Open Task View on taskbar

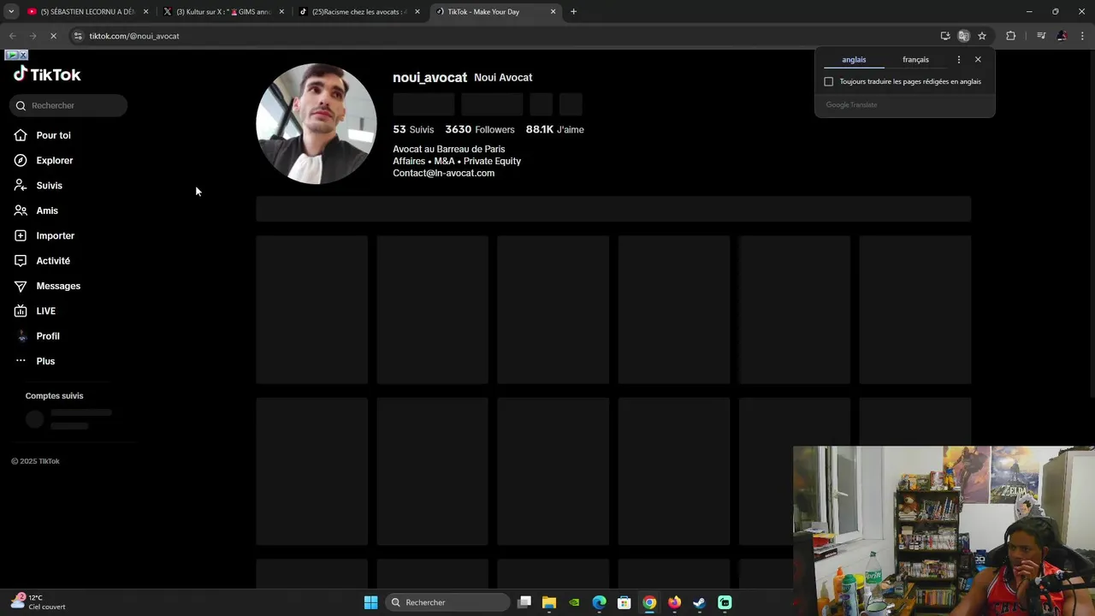coord(524,602)
